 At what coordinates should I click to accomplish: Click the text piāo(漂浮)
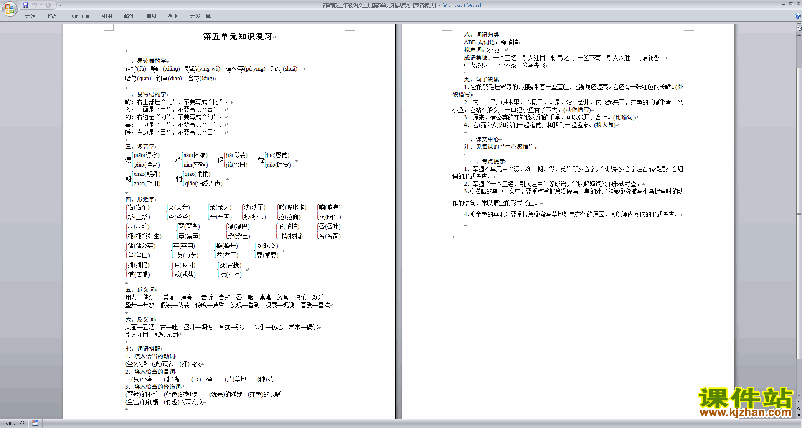click(x=146, y=155)
